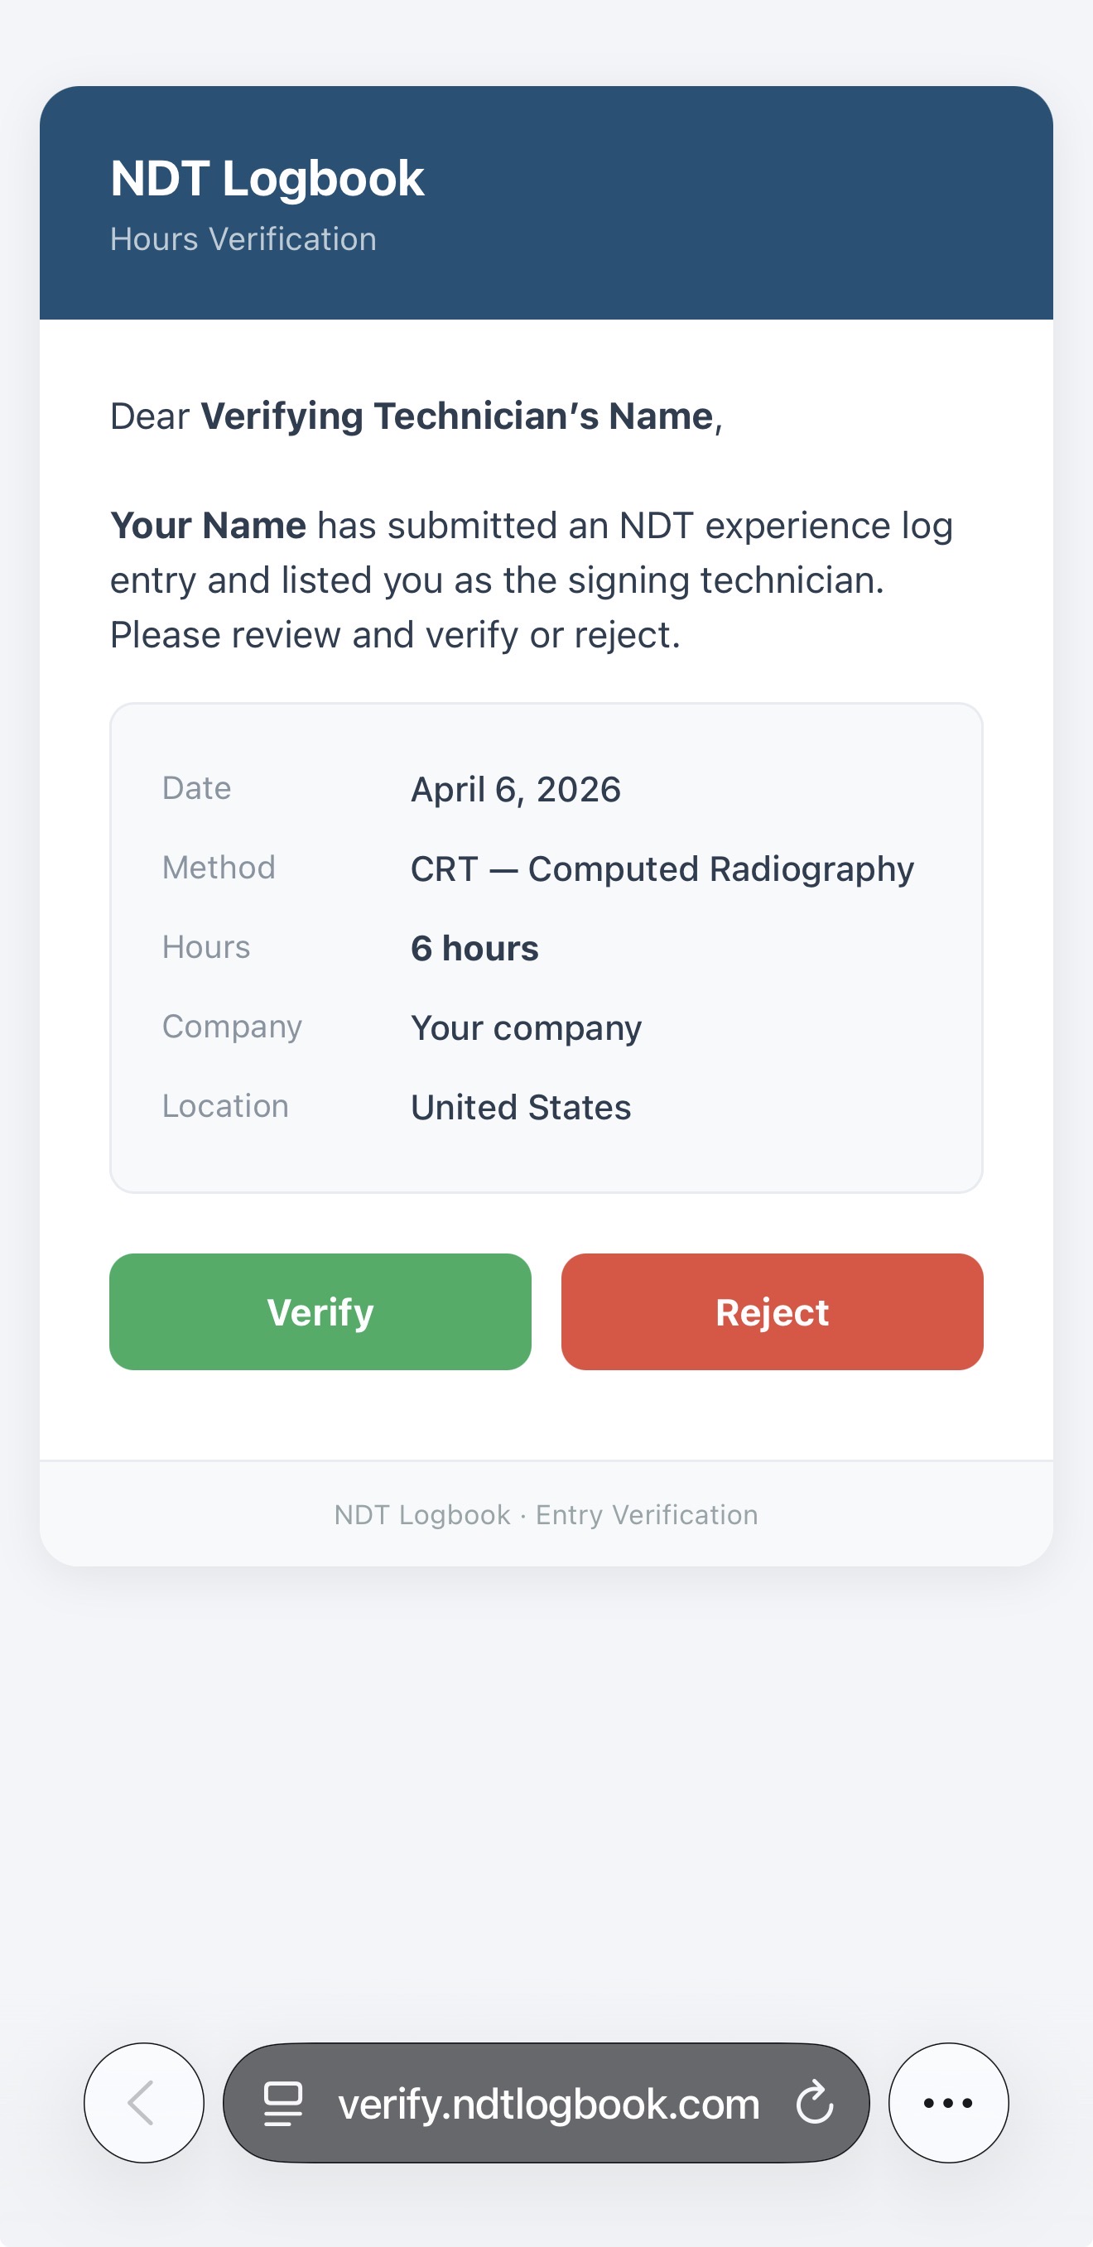Tap the NDT Logbook header title
1093x2247 pixels.
pyautogui.click(x=267, y=178)
